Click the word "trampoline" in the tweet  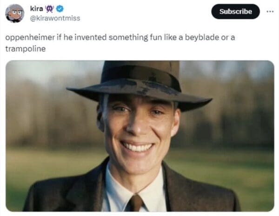(25, 48)
